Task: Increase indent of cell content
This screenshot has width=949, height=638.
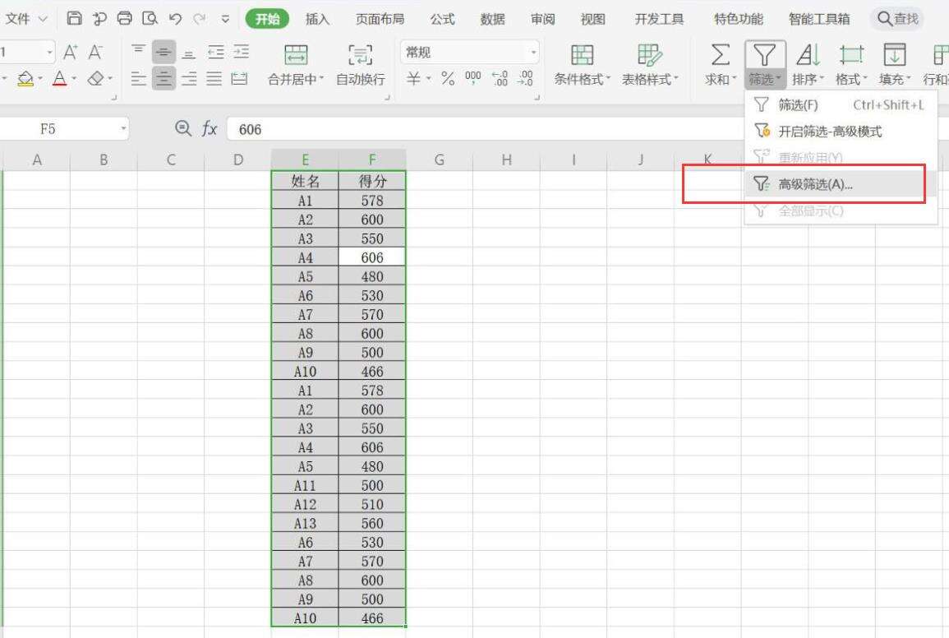Action: coord(241,52)
